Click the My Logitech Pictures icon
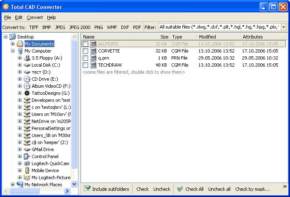 [x=27, y=178]
